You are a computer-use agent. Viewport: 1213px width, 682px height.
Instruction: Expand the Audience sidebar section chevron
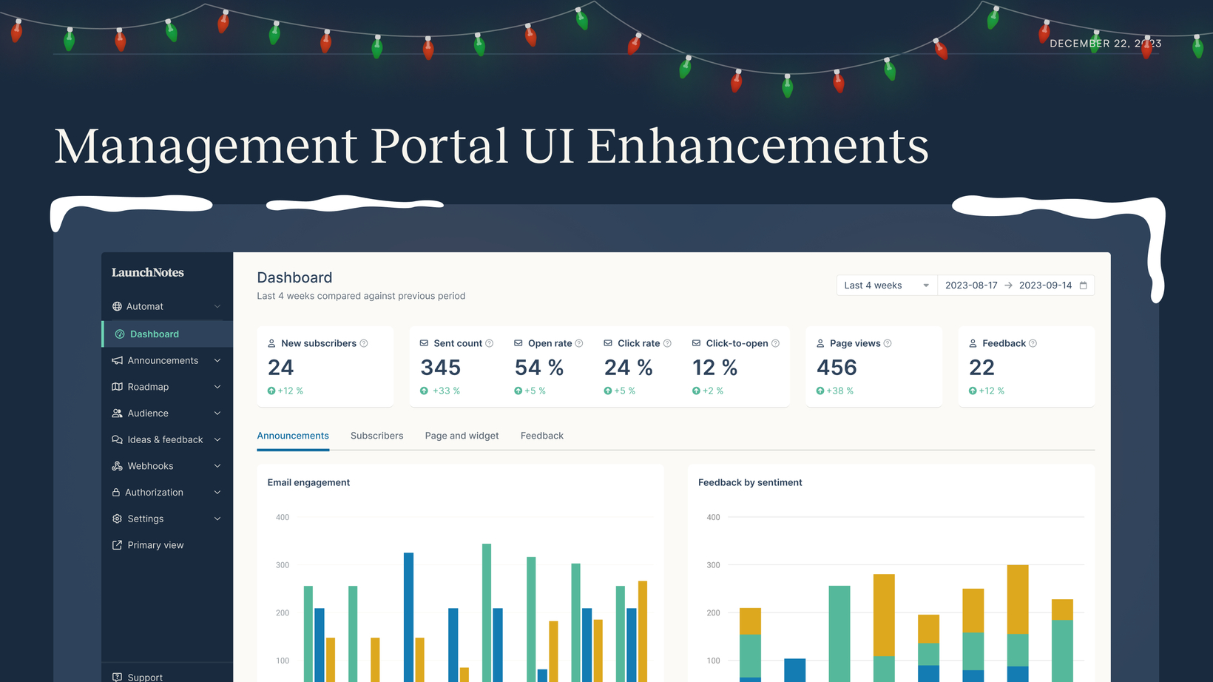[x=217, y=413]
